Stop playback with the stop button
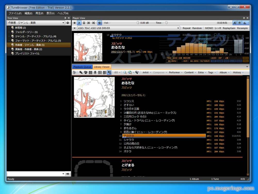 tap(75, 23)
